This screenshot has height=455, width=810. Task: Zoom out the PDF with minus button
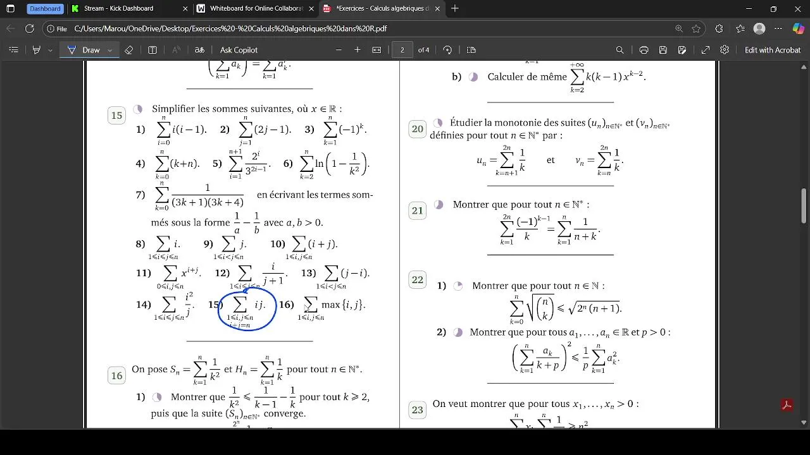339,50
